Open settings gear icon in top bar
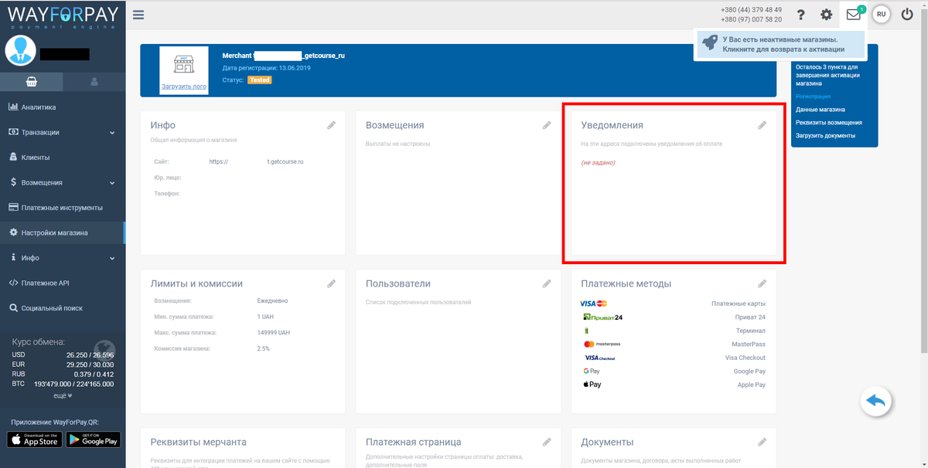This screenshot has height=468, width=928. pyautogui.click(x=827, y=15)
